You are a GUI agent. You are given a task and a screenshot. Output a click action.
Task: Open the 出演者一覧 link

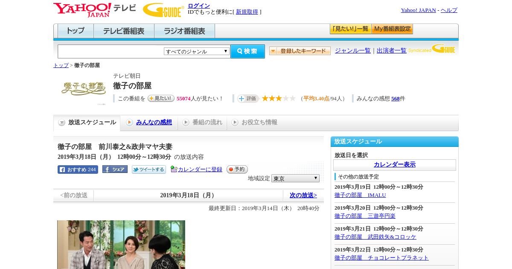[392, 51]
